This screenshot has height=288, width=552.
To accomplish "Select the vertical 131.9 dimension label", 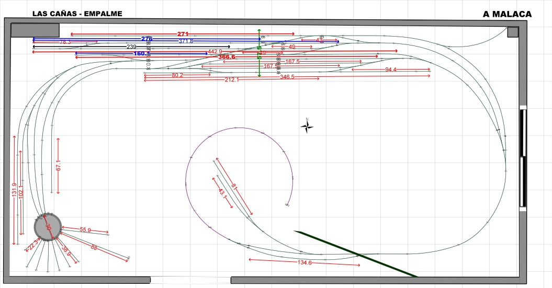I will pos(14,190).
